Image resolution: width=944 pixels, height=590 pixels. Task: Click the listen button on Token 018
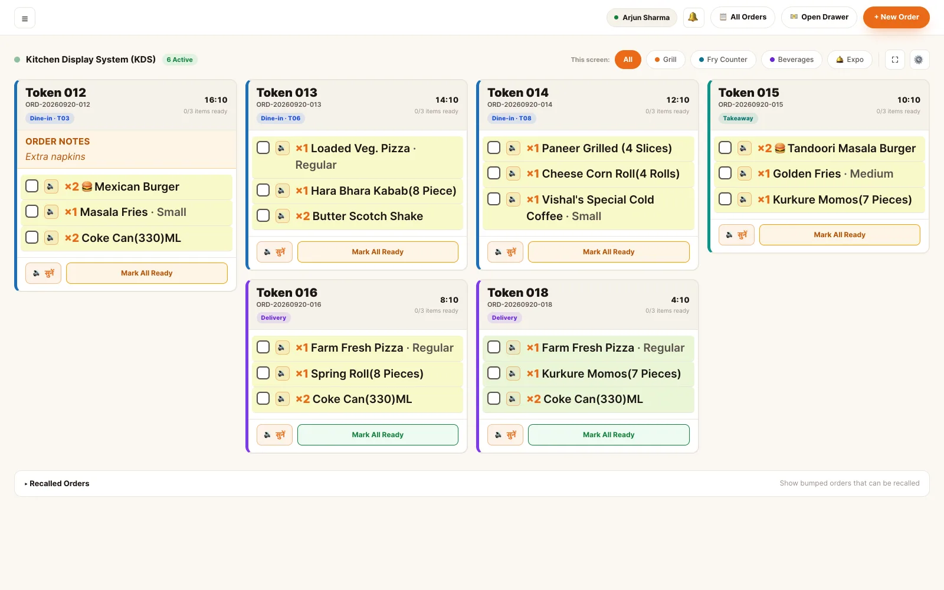(505, 435)
